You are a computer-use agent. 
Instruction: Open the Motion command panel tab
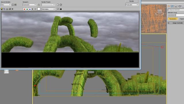point(172,6)
